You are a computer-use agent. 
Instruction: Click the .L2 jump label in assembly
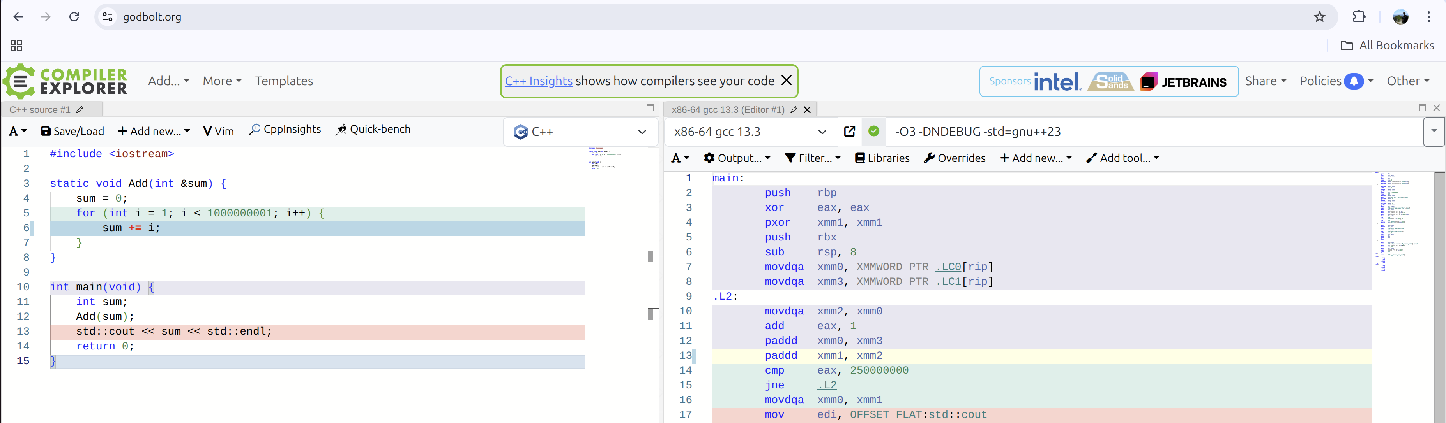[x=826, y=385]
